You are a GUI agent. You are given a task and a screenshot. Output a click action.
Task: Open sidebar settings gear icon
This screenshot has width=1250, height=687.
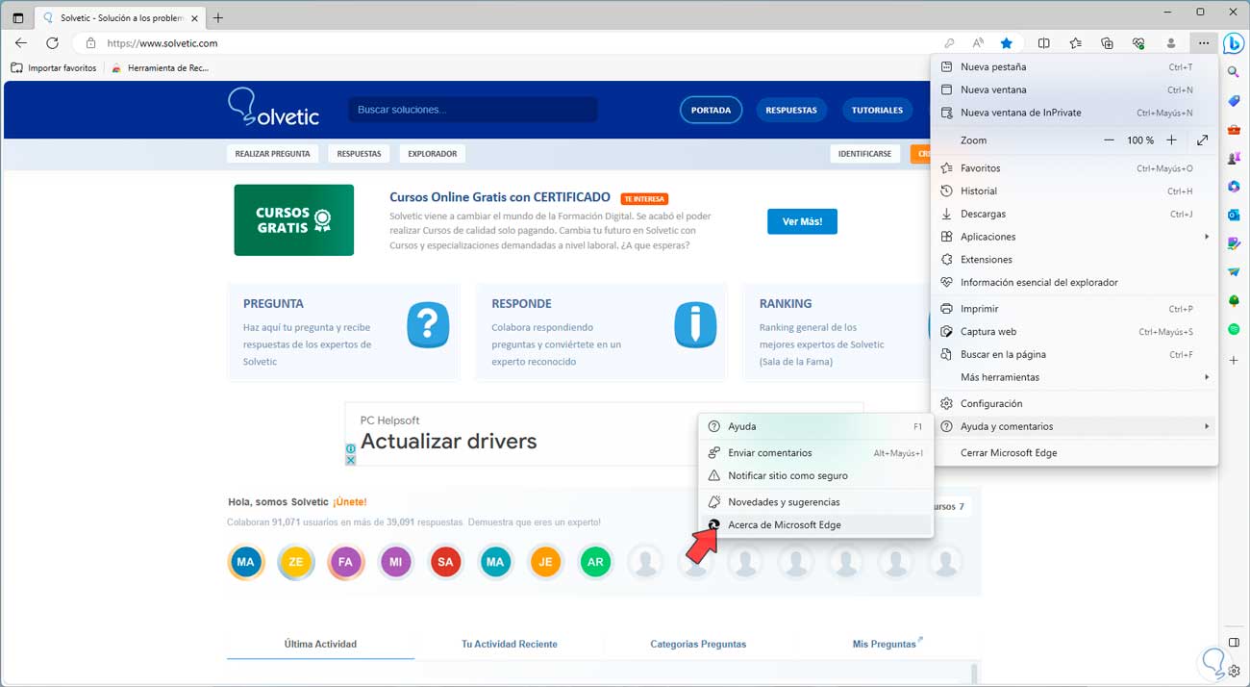(1234, 671)
